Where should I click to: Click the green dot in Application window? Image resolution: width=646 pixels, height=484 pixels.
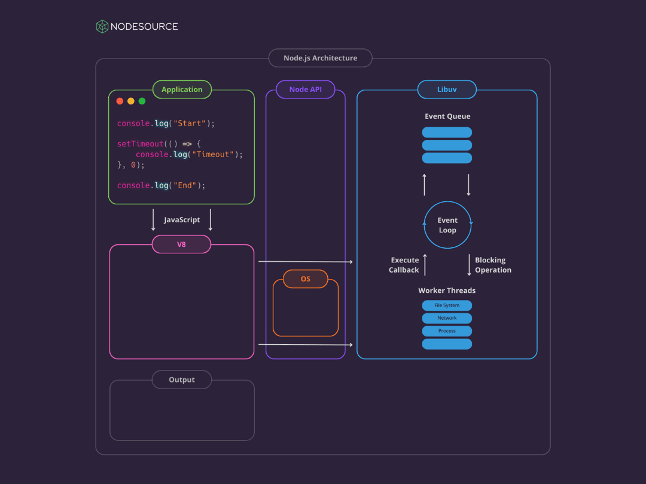point(142,101)
